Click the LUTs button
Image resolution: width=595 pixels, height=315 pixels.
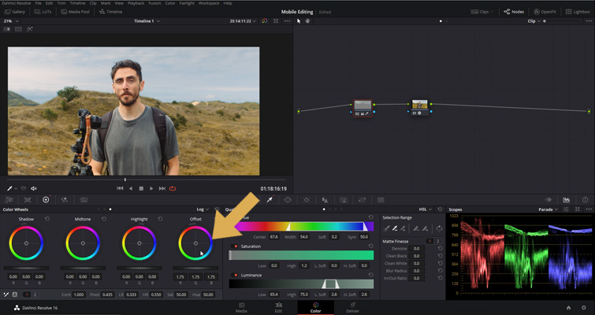(44, 12)
